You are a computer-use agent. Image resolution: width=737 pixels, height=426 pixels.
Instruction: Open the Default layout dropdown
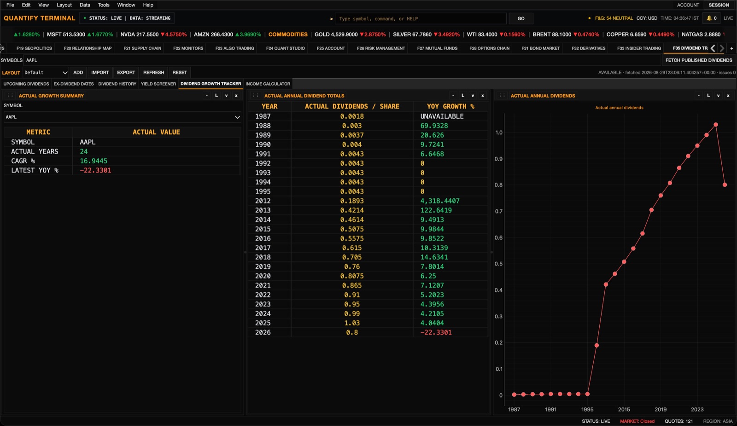click(46, 73)
